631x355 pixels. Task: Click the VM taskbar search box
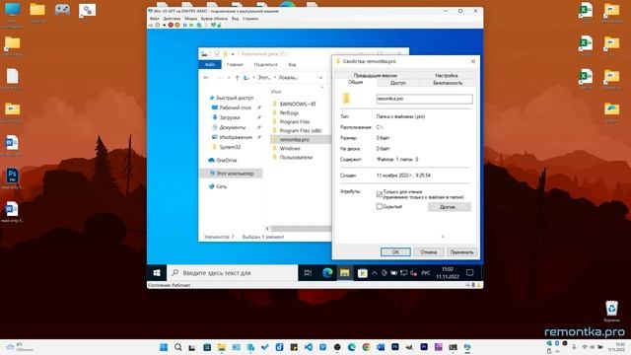[x=233, y=273]
